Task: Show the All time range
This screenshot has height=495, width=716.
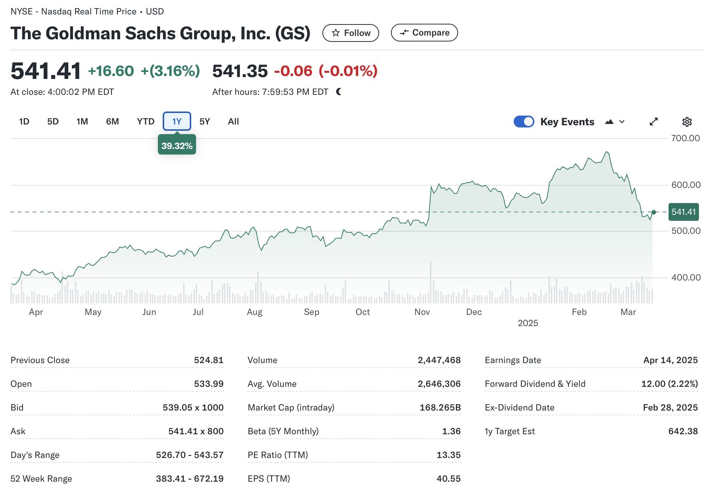Action: [x=233, y=122]
